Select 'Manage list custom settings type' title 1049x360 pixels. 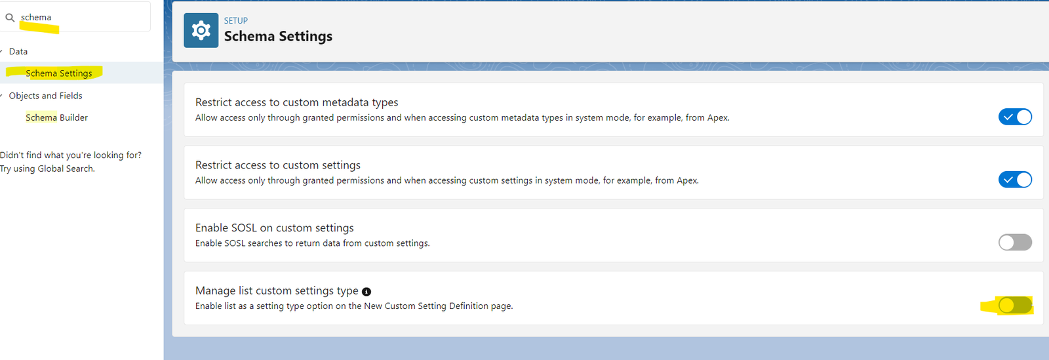pos(277,290)
